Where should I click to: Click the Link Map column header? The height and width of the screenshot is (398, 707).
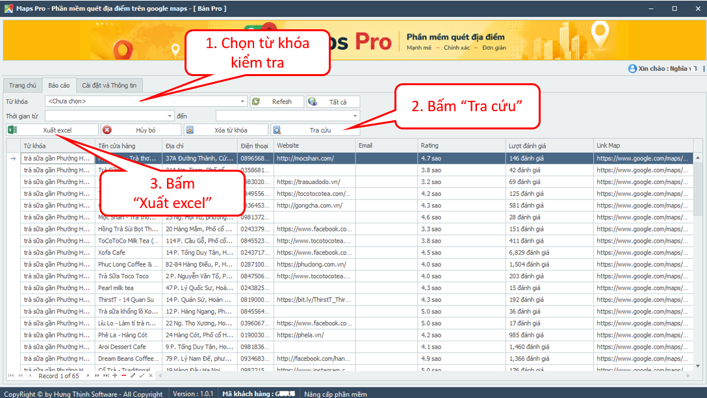(x=643, y=146)
